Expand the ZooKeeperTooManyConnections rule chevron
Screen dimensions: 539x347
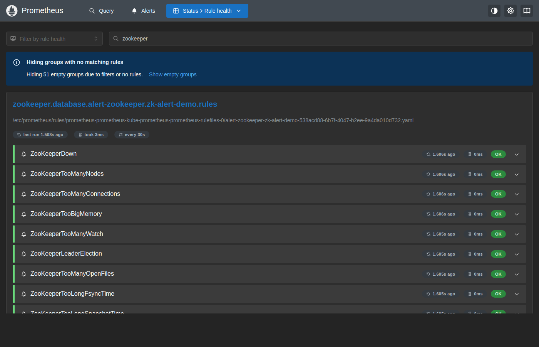517,194
